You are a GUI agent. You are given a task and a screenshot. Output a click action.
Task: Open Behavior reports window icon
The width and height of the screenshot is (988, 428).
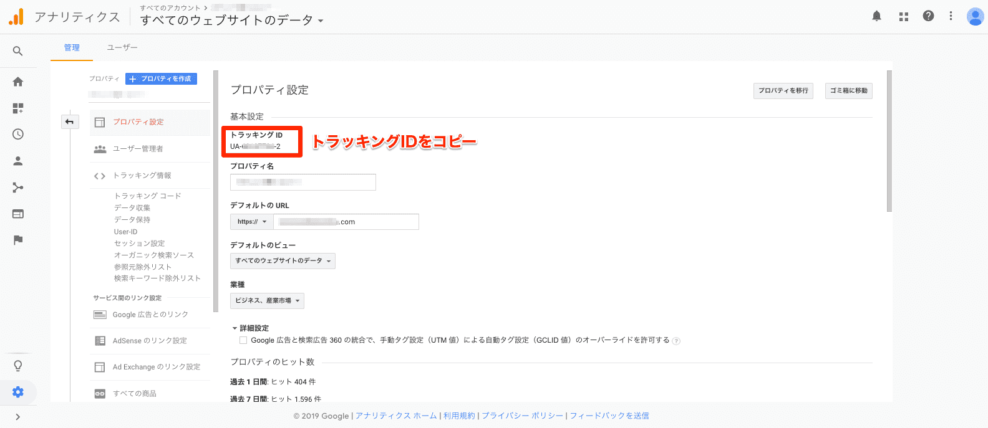tap(18, 214)
